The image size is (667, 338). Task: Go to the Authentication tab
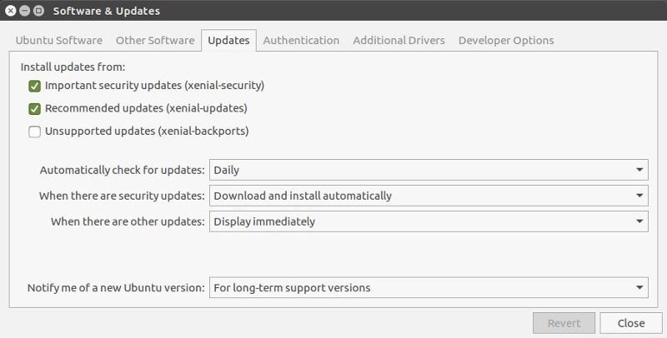pyautogui.click(x=301, y=40)
